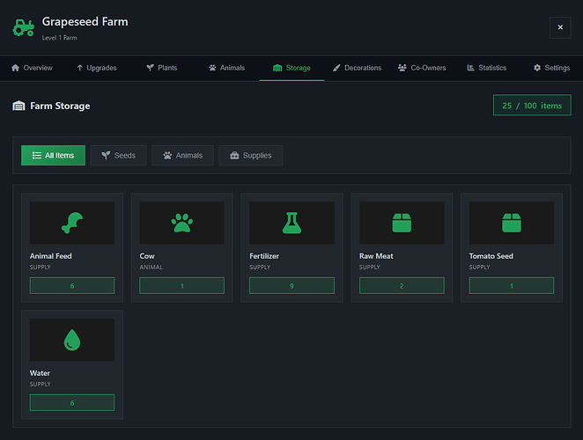Click the Water droplet icon
Viewport: 583px width, 440px height.
[x=72, y=340]
